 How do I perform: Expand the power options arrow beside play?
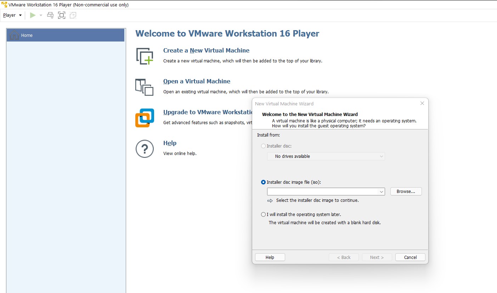(41, 15)
